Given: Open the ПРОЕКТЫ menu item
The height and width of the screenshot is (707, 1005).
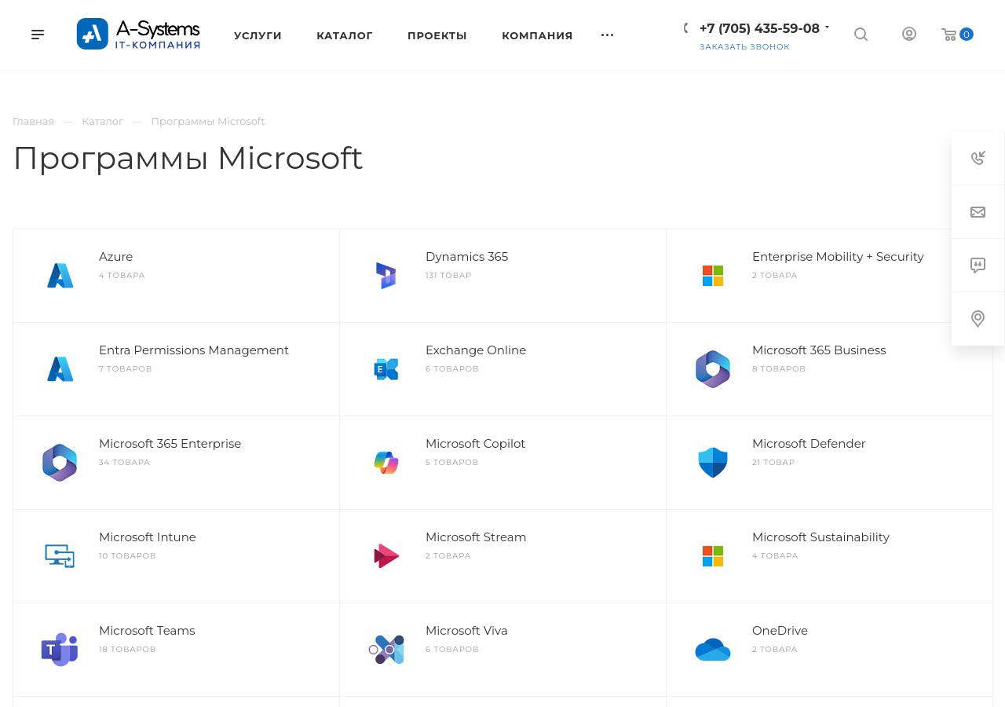Looking at the screenshot, I should click(x=437, y=35).
